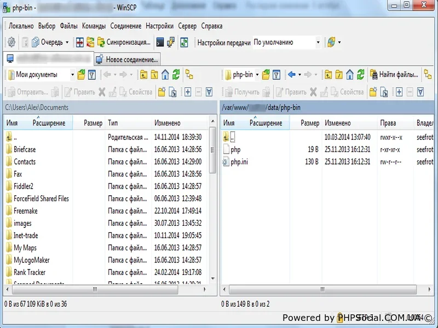
Task: Open the preferences gear icon in the toolbar
Action: (11, 42)
